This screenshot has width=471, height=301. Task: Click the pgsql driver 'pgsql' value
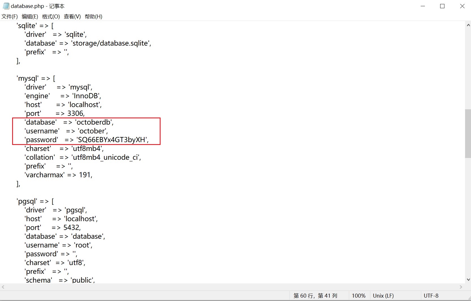point(75,210)
